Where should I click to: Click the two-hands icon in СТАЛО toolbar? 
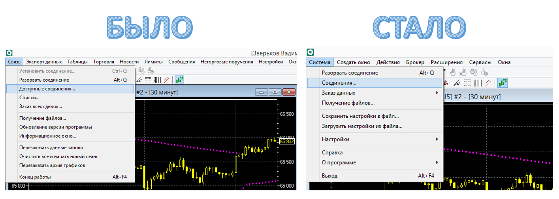pos(473,72)
